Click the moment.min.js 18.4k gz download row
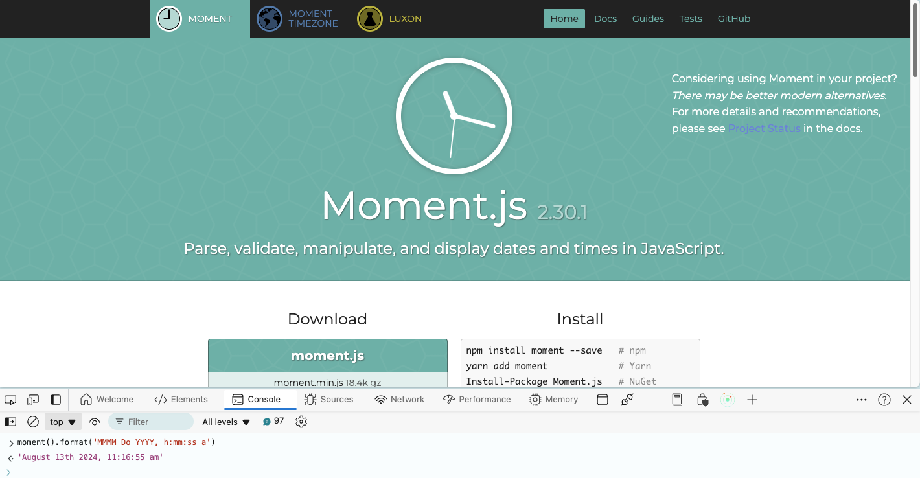Image resolution: width=920 pixels, height=478 pixels. point(327,382)
